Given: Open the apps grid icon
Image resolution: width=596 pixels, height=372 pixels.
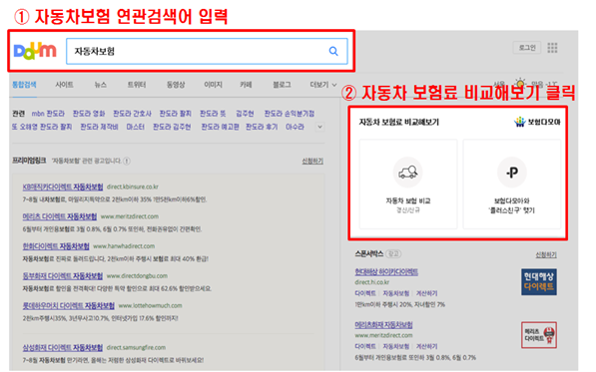Looking at the screenshot, I should pos(552,48).
